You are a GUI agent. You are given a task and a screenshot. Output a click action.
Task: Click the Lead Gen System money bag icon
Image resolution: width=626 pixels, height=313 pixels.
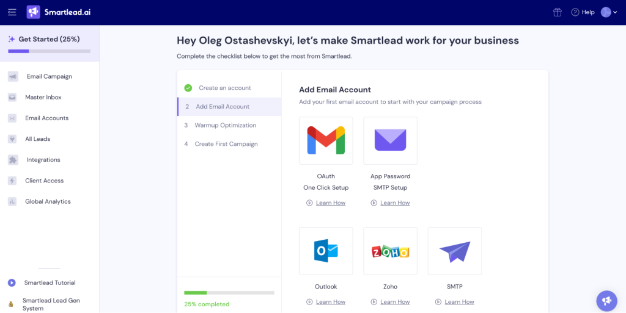(x=11, y=304)
